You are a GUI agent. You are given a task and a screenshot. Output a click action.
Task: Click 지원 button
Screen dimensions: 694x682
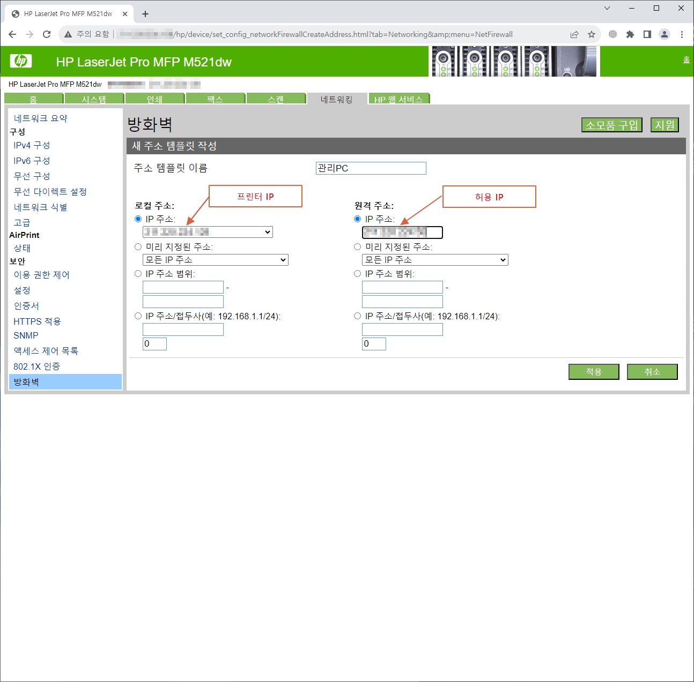pos(665,125)
